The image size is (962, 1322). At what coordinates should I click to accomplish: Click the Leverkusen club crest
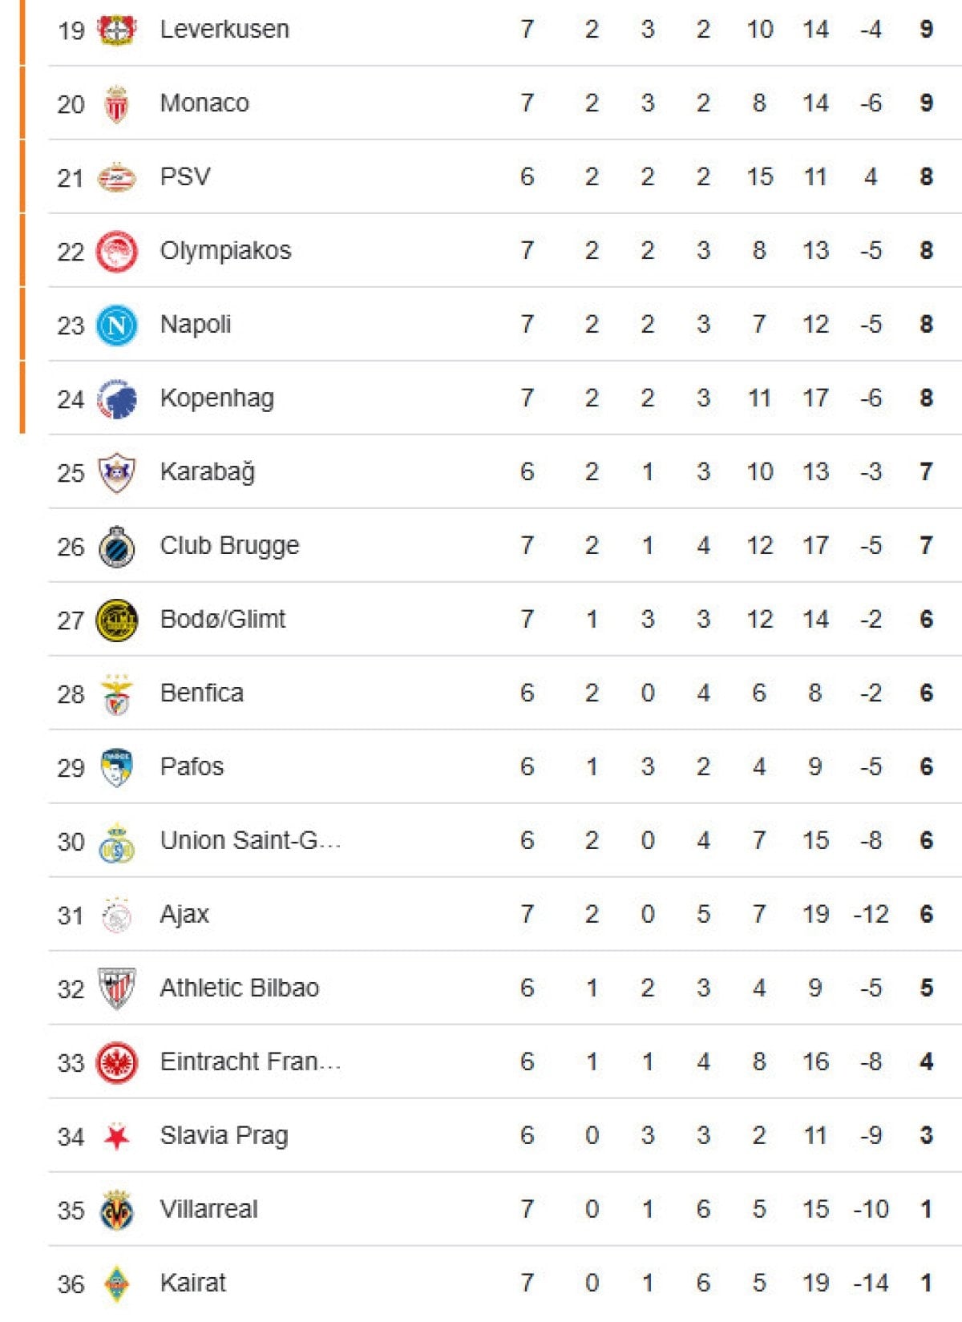pos(116,30)
